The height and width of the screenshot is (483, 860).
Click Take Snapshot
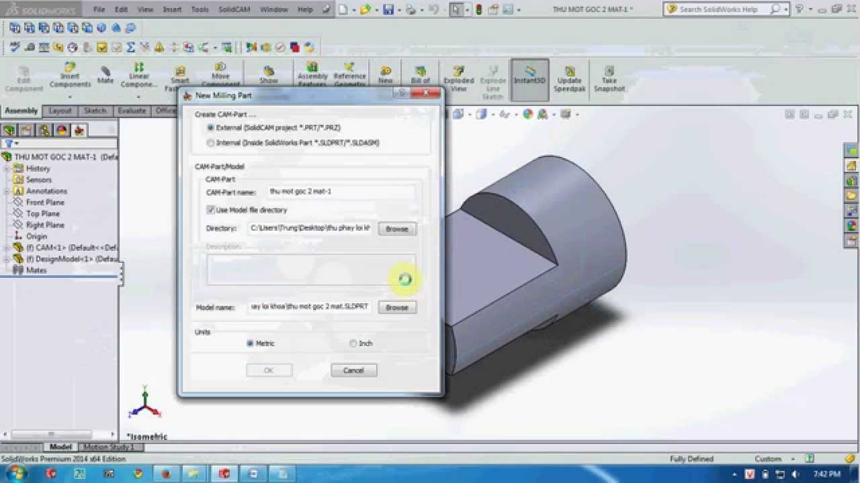pyautogui.click(x=609, y=79)
